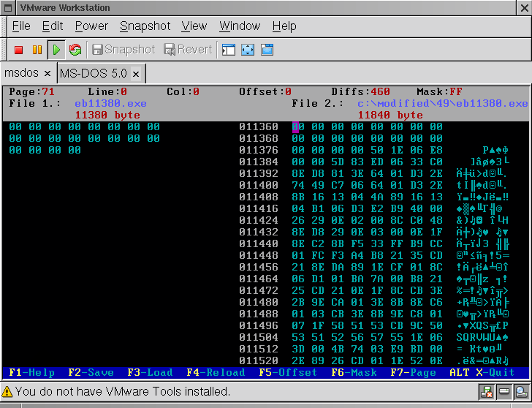Click VMware Tools not installed message
The width and height of the screenshot is (532, 408).
coord(123,392)
